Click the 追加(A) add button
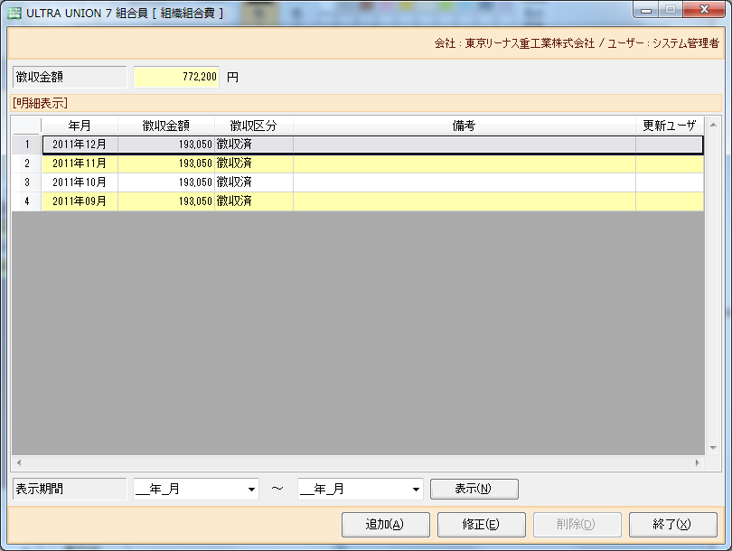 (x=386, y=525)
